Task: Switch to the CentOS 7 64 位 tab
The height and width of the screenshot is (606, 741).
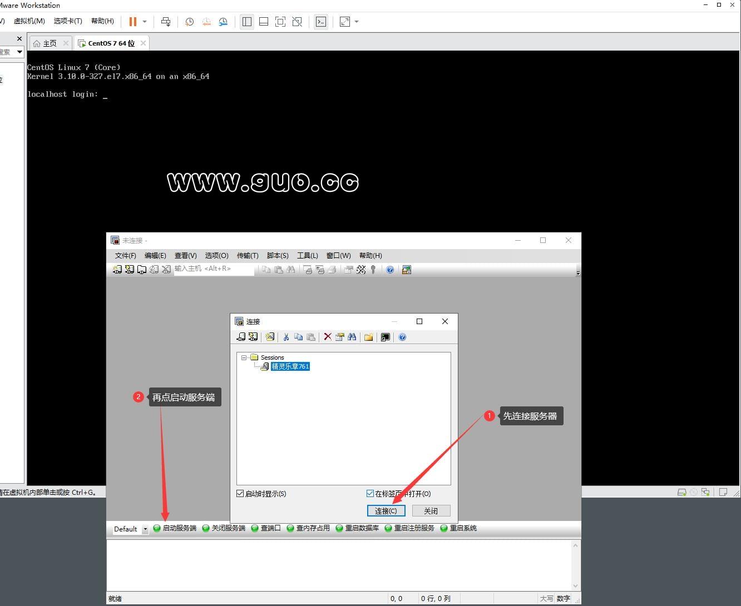Action: (111, 43)
